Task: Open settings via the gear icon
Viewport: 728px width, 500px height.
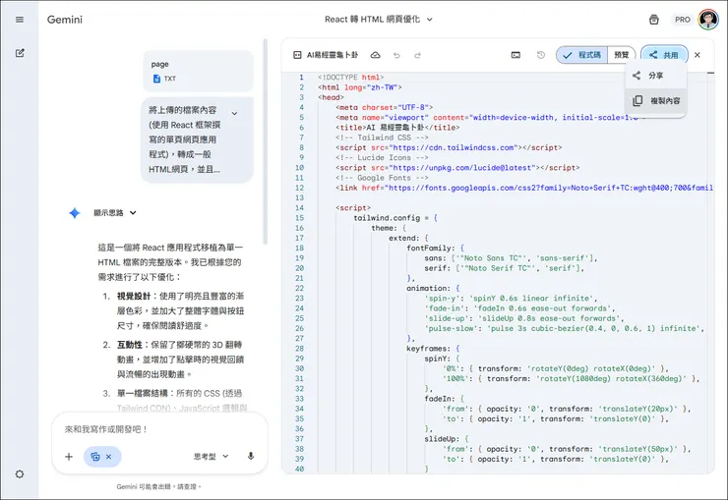Action: click(20, 474)
